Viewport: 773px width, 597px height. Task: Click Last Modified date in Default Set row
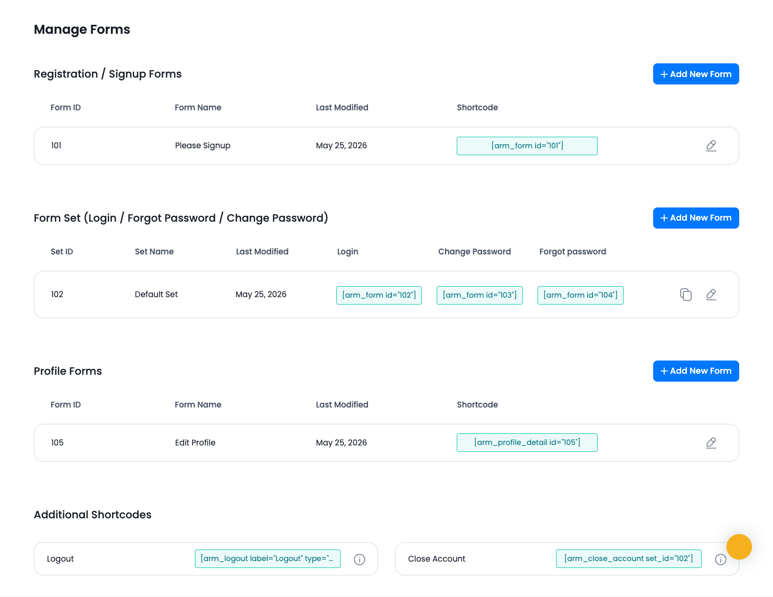click(261, 295)
